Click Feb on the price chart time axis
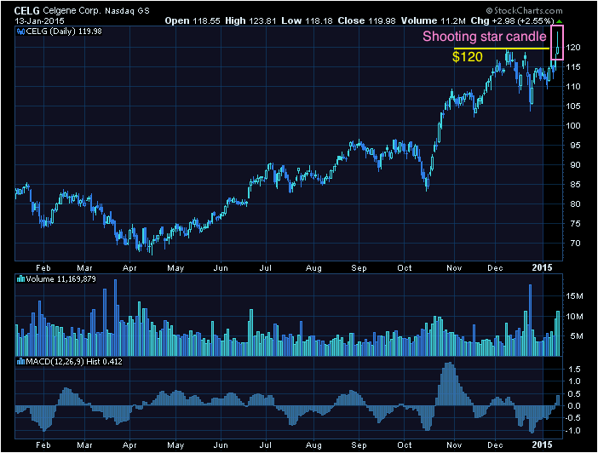 43,267
